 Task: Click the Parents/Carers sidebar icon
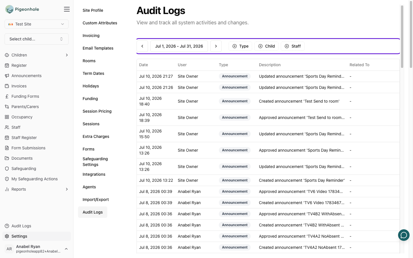click(x=7, y=107)
